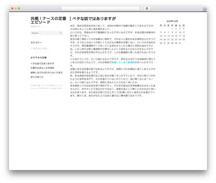Select day 31 in the calendar

[180, 43]
